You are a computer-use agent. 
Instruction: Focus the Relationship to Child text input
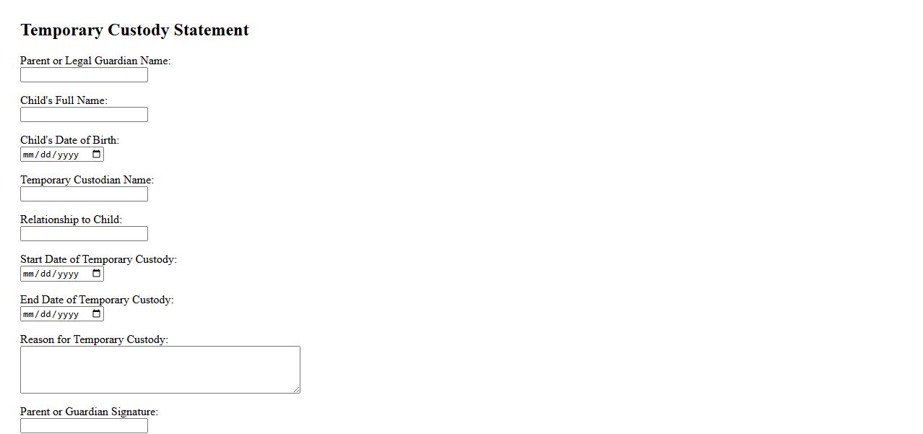(84, 234)
